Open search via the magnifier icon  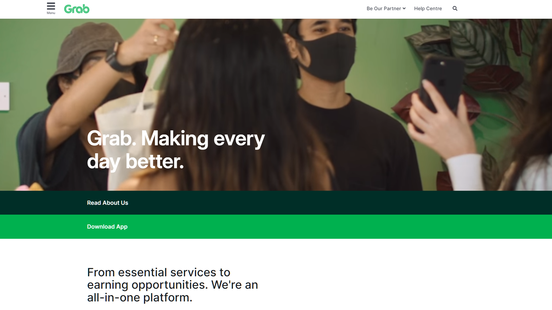pyautogui.click(x=455, y=9)
